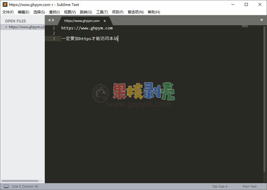Screen dimensions: 267x190
Task: Click the Sublime Text app icon in title bar
Action: point(5,5)
